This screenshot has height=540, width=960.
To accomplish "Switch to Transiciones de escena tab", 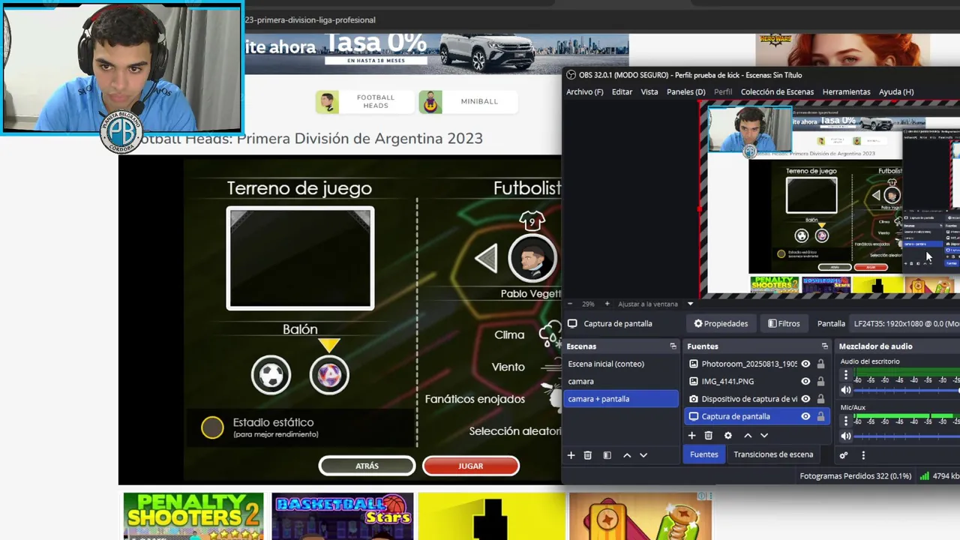I will tap(773, 454).
